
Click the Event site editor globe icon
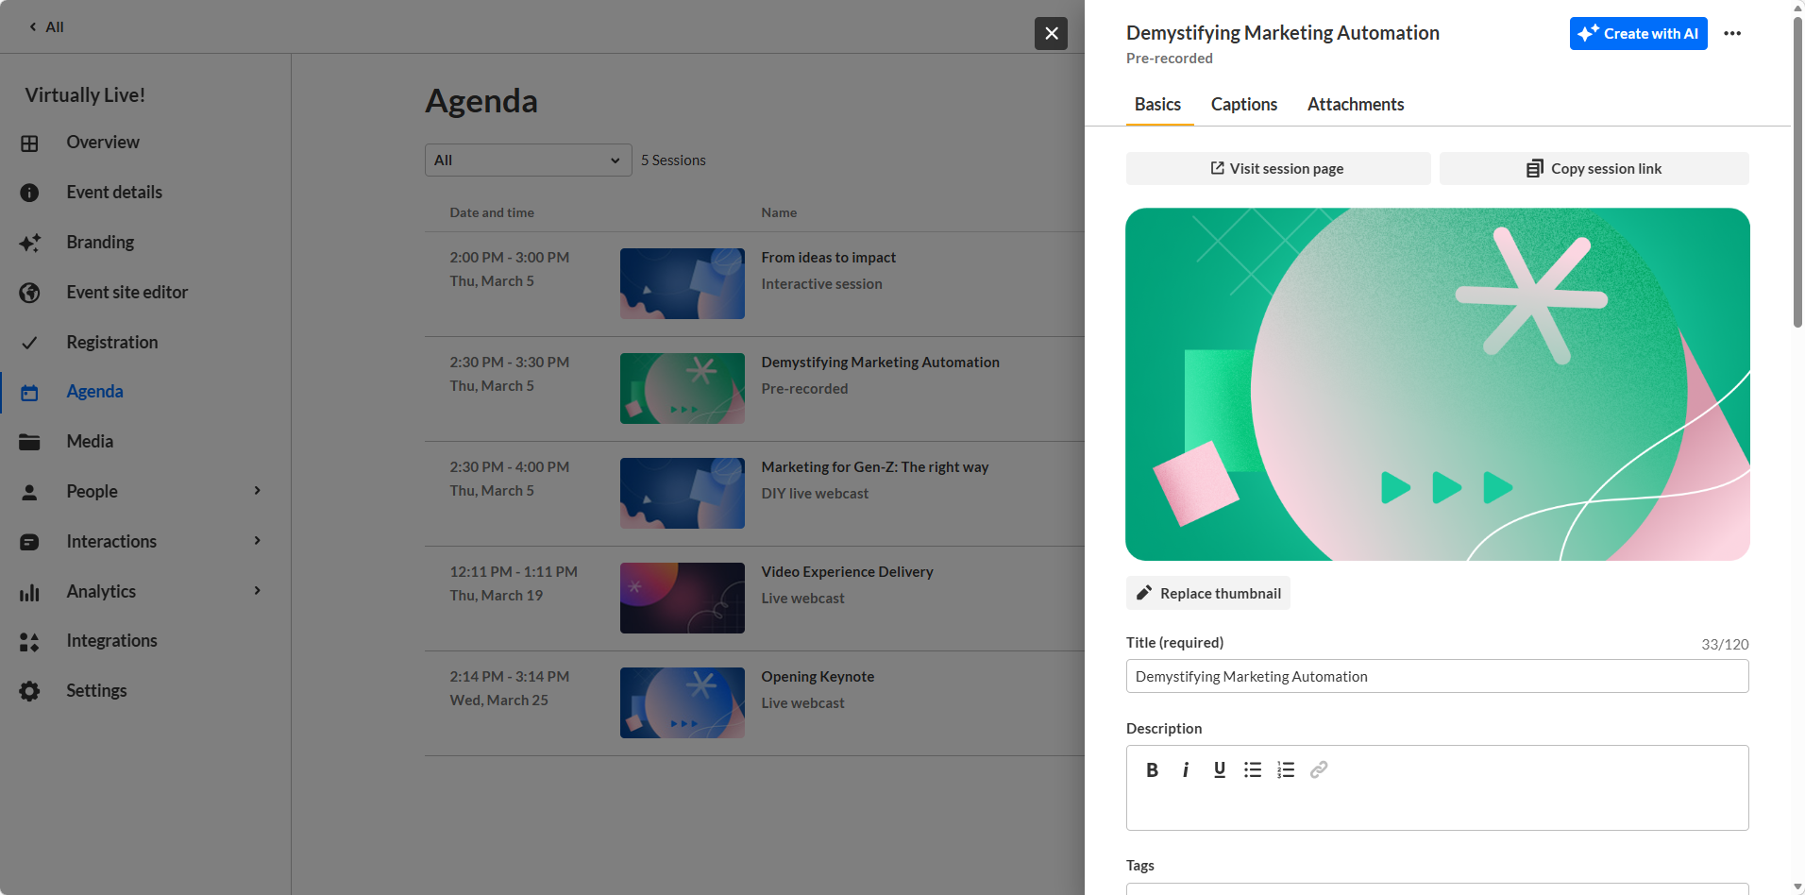tap(30, 293)
